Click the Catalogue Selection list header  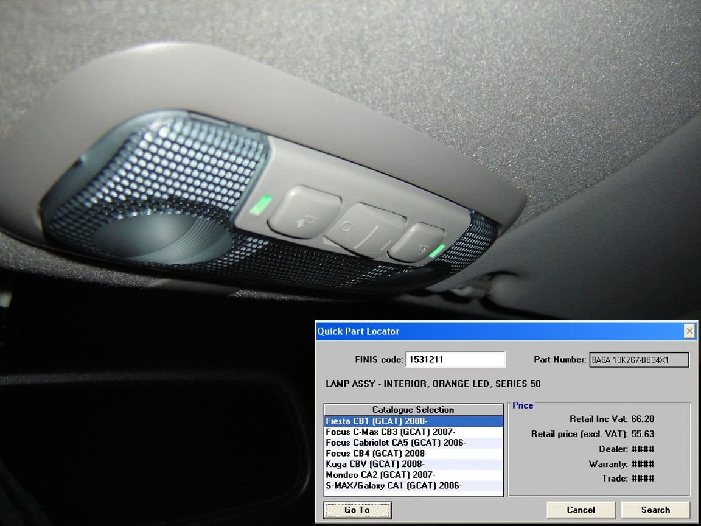[x=413, y=410]
